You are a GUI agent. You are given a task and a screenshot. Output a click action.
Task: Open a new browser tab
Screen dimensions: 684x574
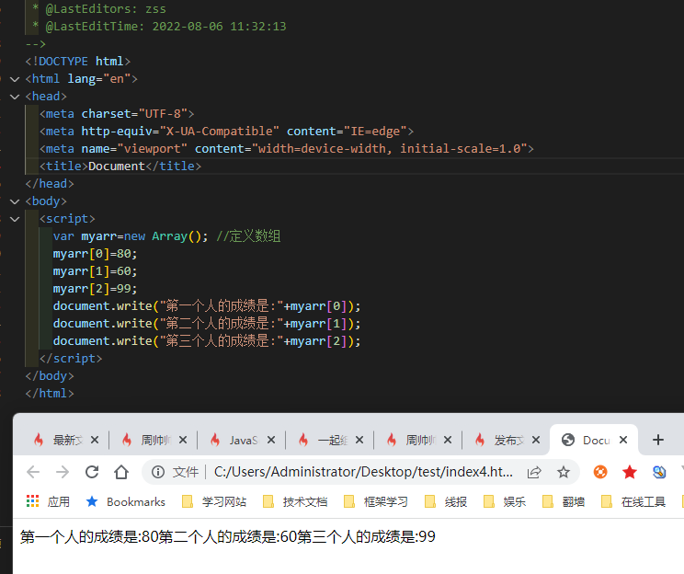[x=657, y=440]
